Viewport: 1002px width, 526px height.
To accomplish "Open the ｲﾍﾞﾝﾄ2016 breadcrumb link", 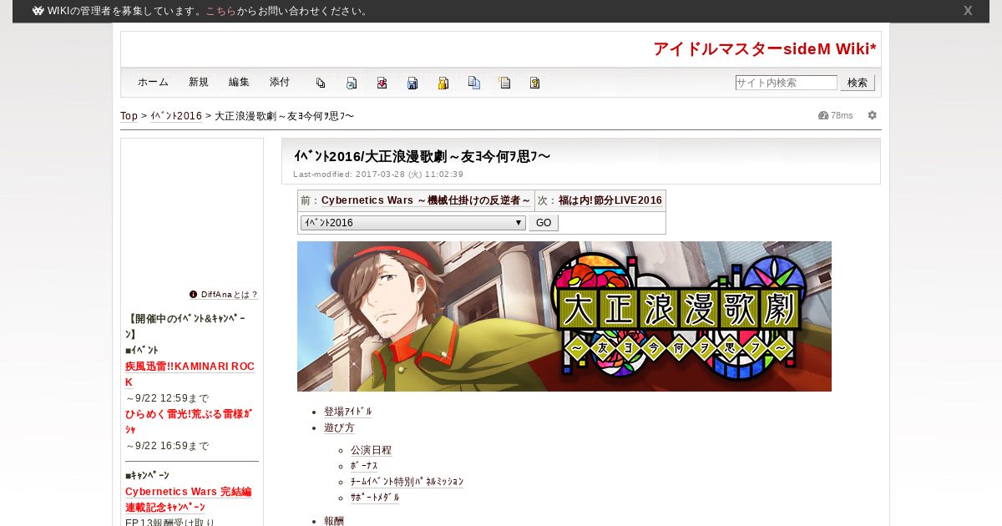I will click(x=176, y=116).
